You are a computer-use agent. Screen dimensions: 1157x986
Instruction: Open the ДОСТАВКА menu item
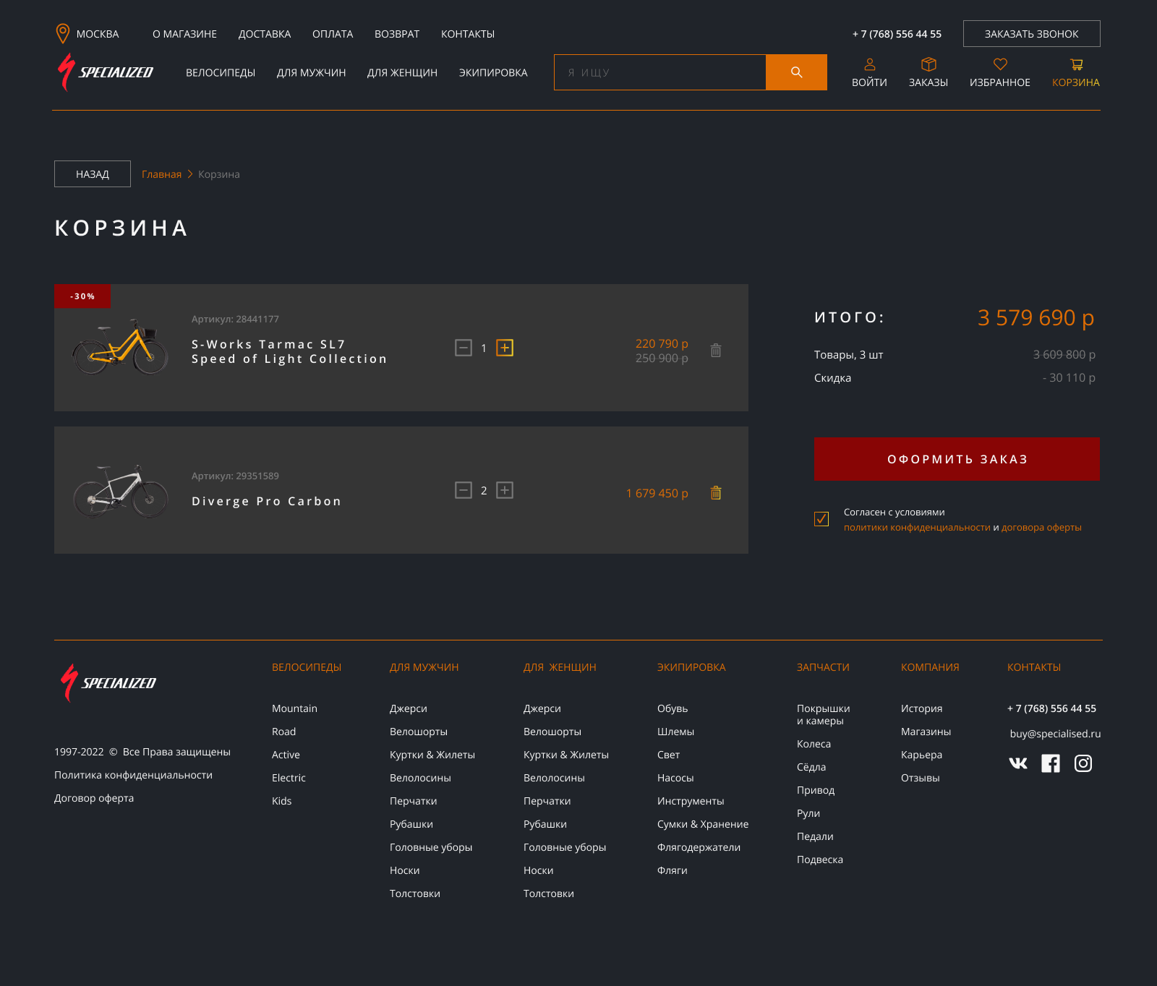coord(265,33)
